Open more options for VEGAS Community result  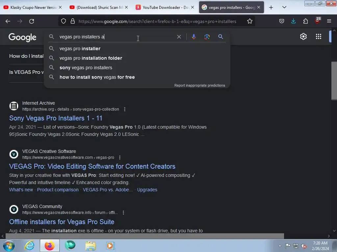click(123, 213)
